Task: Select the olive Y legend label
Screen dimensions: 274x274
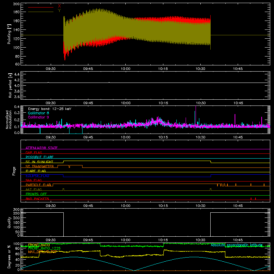Action: click(x=59, y=11)
